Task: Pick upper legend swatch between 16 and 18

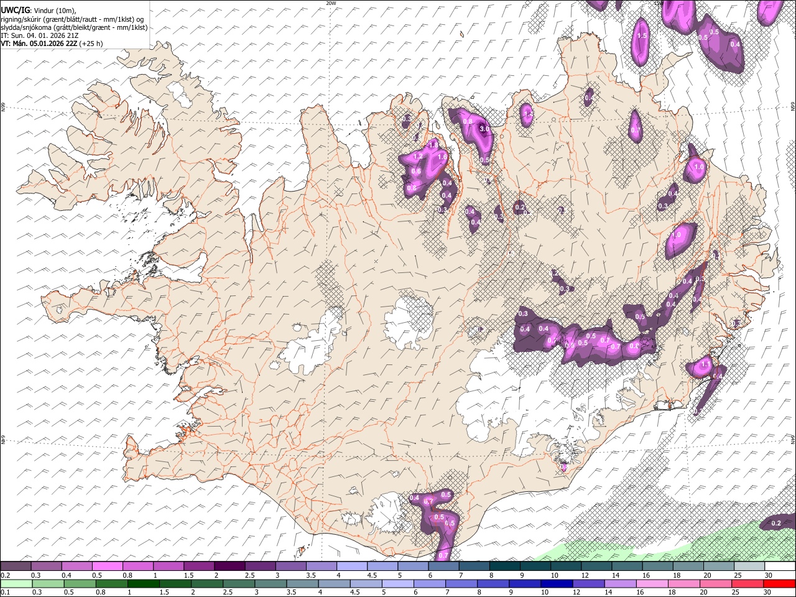Action: [657, 567]
